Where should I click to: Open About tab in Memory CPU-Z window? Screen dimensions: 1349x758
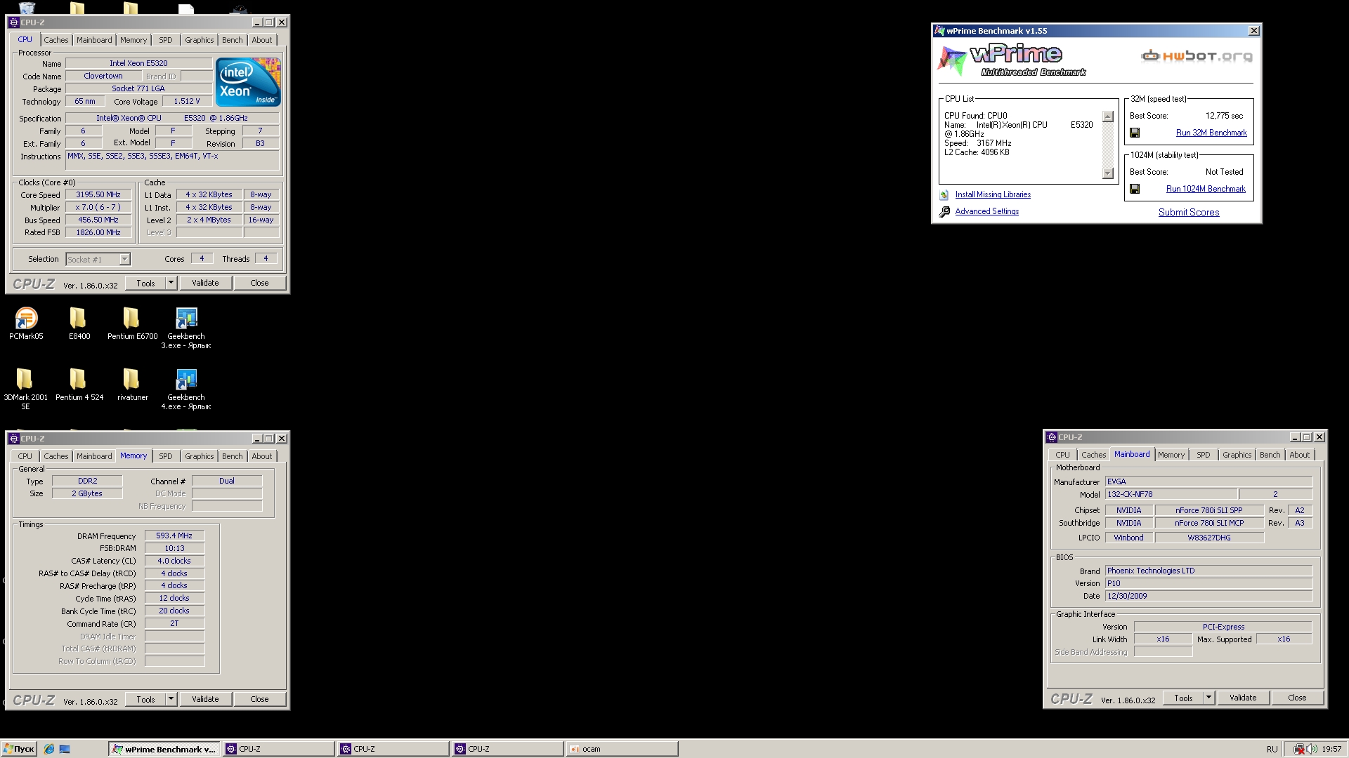point(262,456)
